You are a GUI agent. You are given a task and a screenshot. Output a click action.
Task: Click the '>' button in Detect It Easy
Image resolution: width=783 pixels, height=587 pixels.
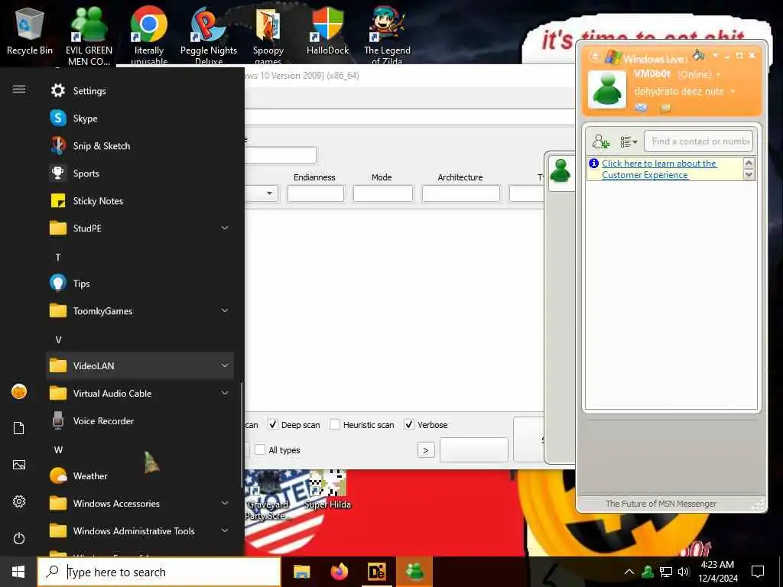pos(426,450)
